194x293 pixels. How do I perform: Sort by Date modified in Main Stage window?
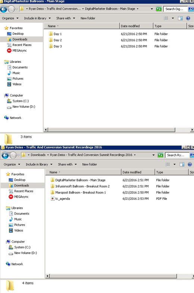pos(136,26)
